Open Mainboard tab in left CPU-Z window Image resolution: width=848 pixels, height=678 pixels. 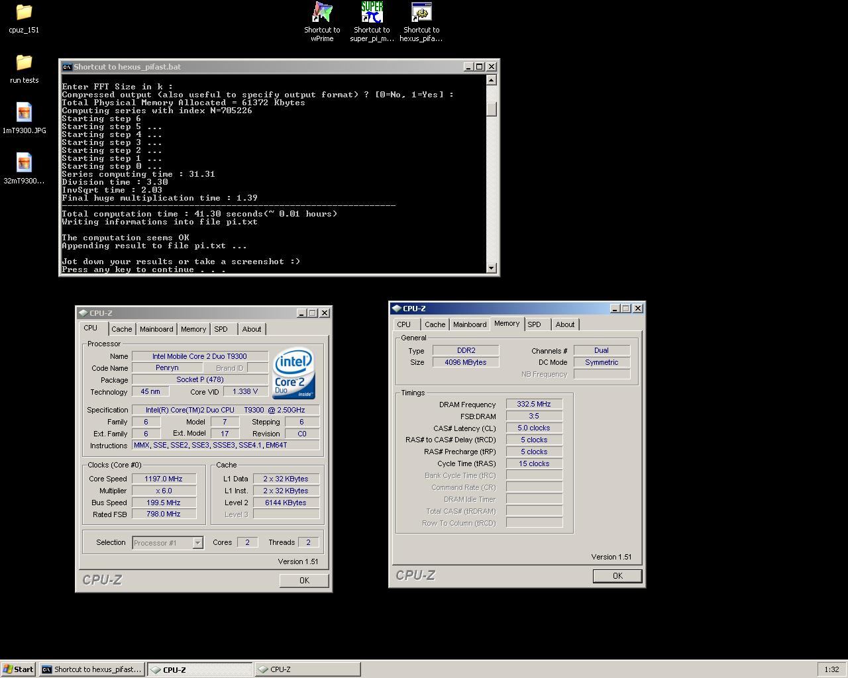156,329
